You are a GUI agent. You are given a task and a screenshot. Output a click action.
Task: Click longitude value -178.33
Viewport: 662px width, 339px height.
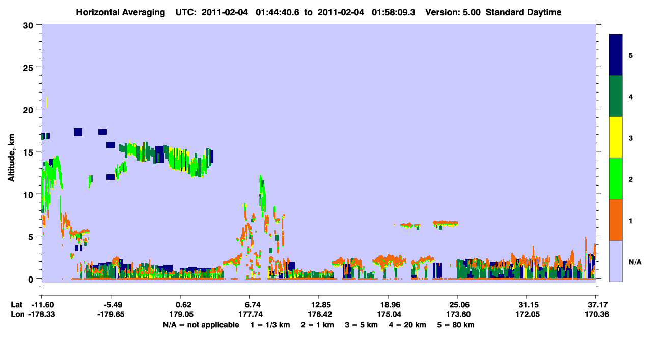pos(41,314)
